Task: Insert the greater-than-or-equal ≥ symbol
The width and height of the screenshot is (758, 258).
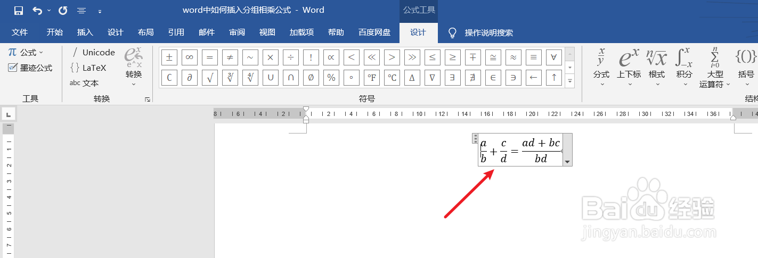Action: point(453,57)
